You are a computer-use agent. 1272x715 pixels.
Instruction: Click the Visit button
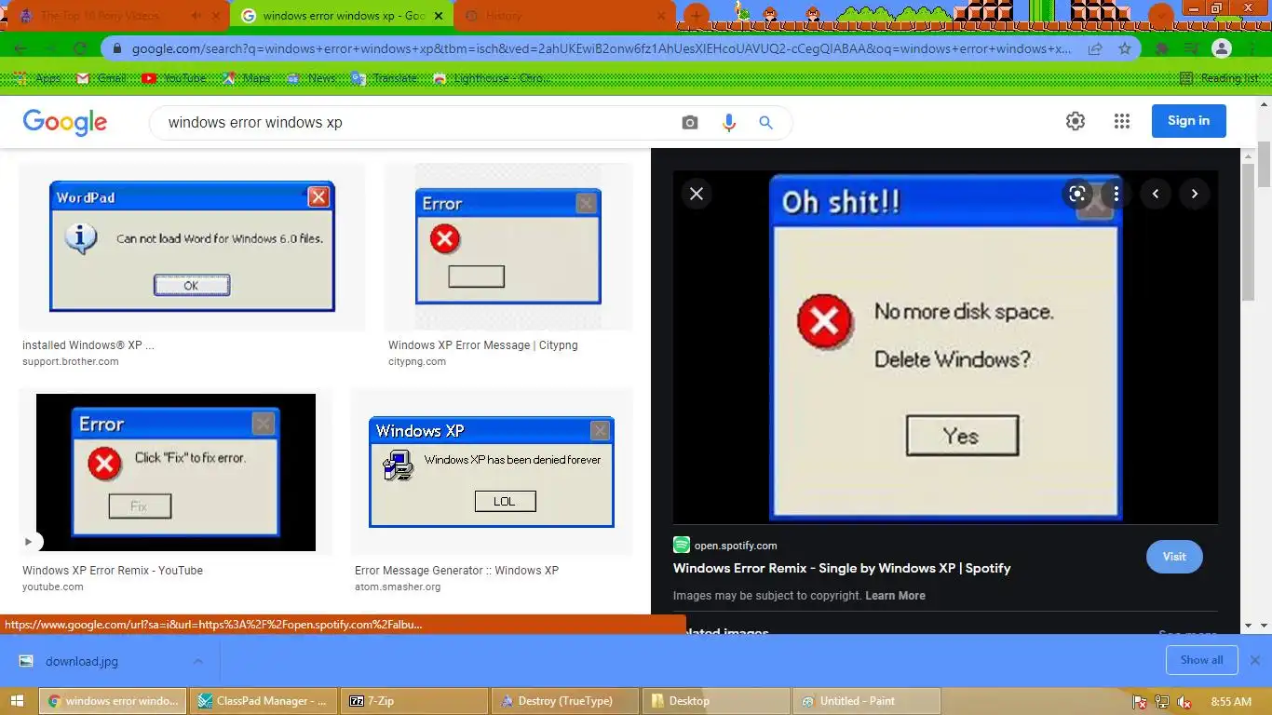[1174, 557]
